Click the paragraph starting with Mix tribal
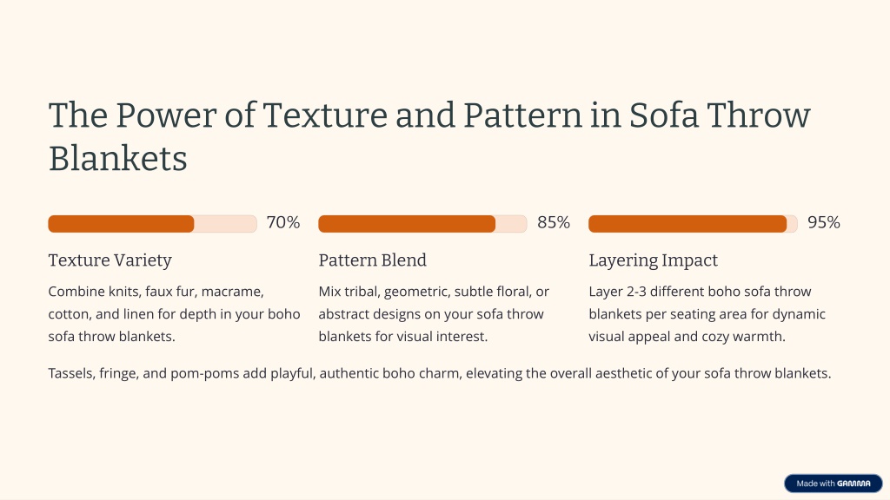Viewport: 890px width, 500px height. pos(434,313)
